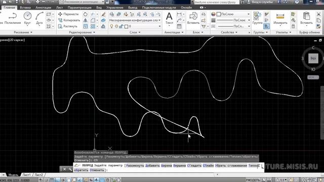Screen dimensions: 324x182
Task: Select the Offset tool icon
Action: click(103, 26)
